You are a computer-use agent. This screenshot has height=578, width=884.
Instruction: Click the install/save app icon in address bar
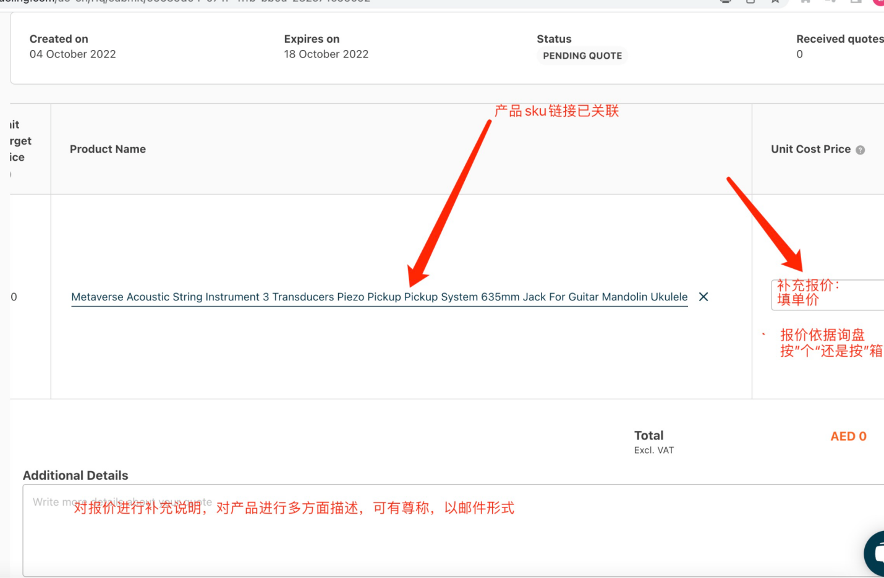click(750, 2)
